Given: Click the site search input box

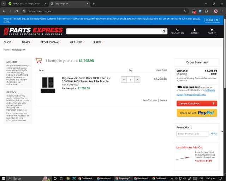Looking at the screenshot, I should pyautogui.click(x=114, y=31).
